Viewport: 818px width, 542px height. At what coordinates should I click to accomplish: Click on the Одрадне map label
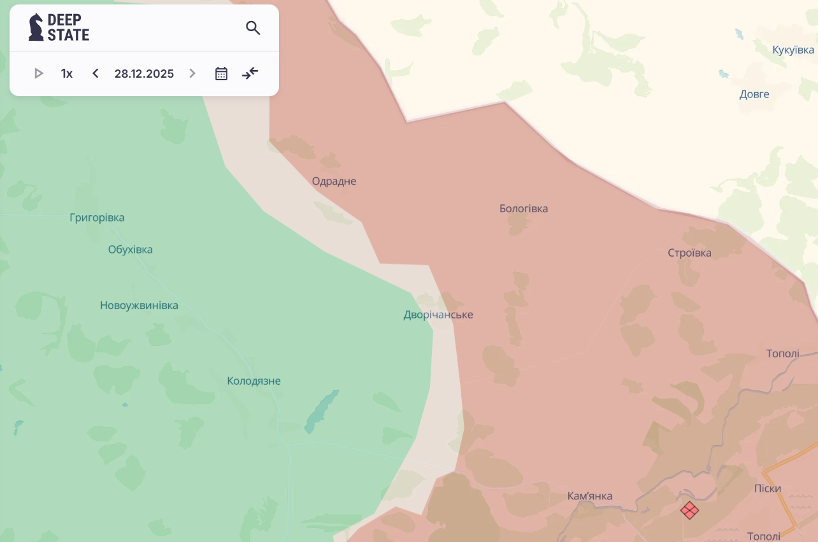[334, 181]
